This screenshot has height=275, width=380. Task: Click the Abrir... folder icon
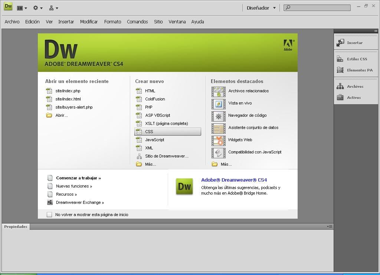point(49,115)
